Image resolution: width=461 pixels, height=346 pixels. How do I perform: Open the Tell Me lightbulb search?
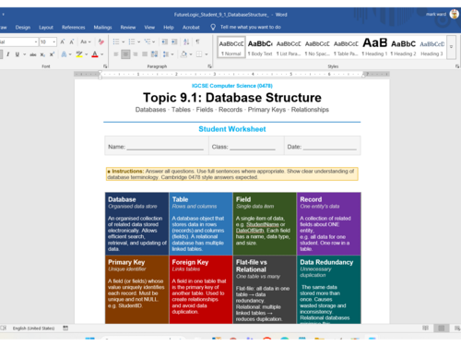[213, 27]
